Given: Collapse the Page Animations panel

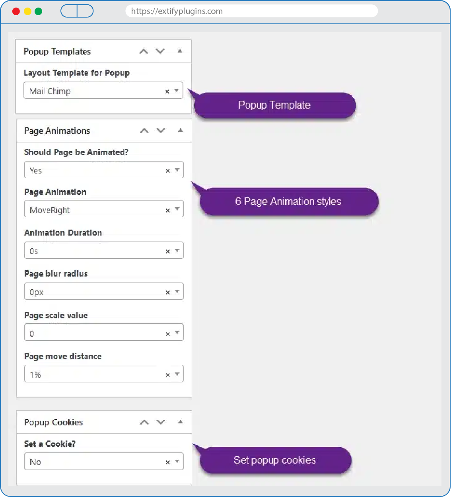Looking at the screenshot, I should click(181, 130).
